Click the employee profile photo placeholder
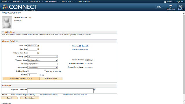 pos(7,23)
